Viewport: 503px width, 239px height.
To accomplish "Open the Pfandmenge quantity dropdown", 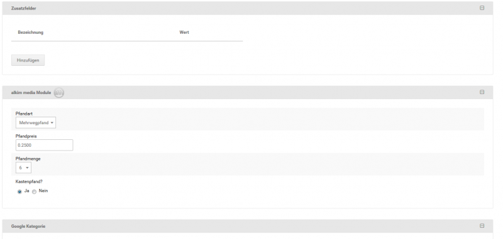I will (x=23, y=167).
